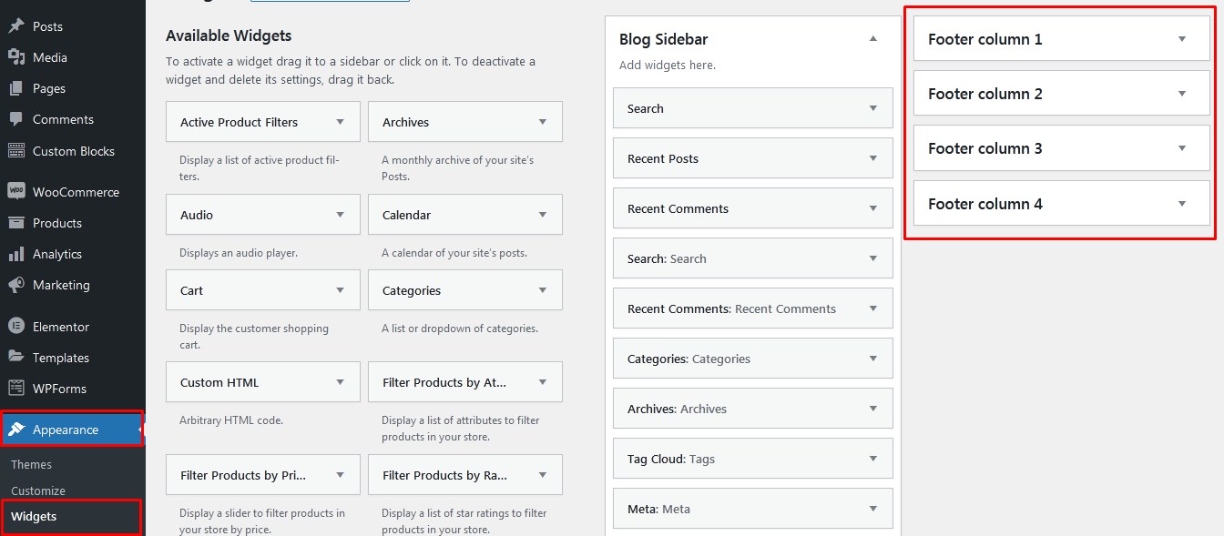The width and height of the screenshot is (1224, 536).
Task: Click the Marketing megaphone icon
Action: click(x=16, y=285)
